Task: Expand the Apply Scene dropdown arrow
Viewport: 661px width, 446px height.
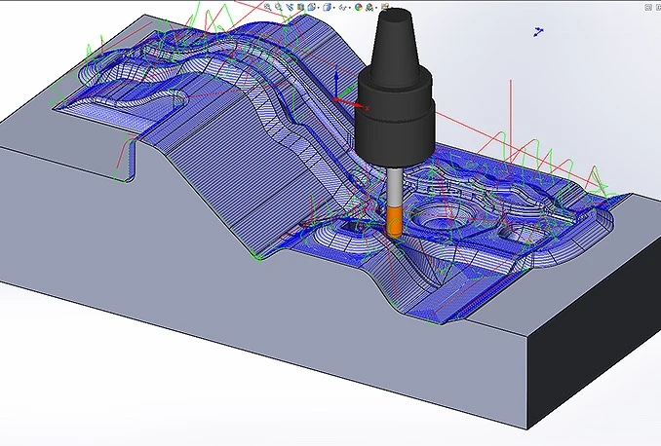Action: (x=376, y=8)
